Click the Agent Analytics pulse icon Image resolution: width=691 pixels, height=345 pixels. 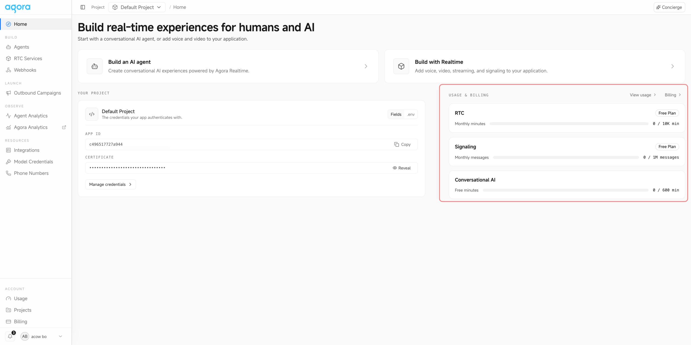[8, 116]
